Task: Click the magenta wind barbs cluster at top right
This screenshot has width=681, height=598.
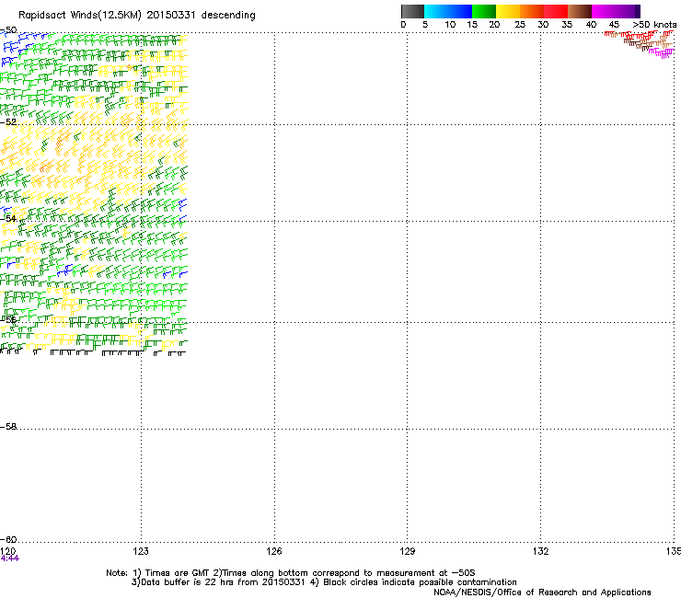Action: 662,53
